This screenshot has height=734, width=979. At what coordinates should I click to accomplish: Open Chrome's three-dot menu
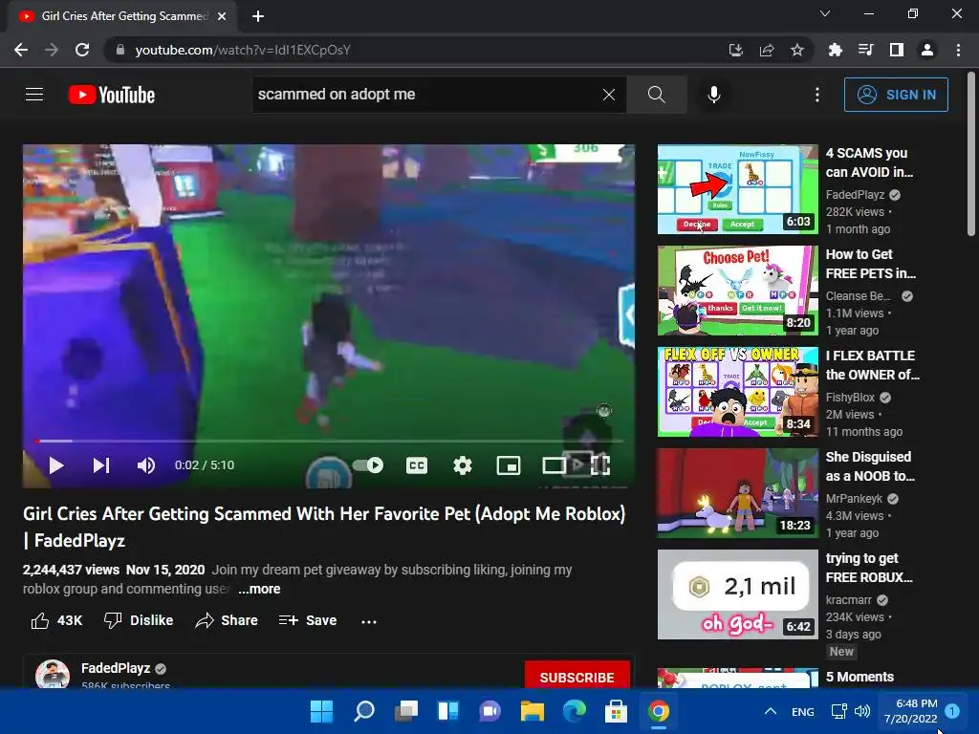tap(958, 50)
